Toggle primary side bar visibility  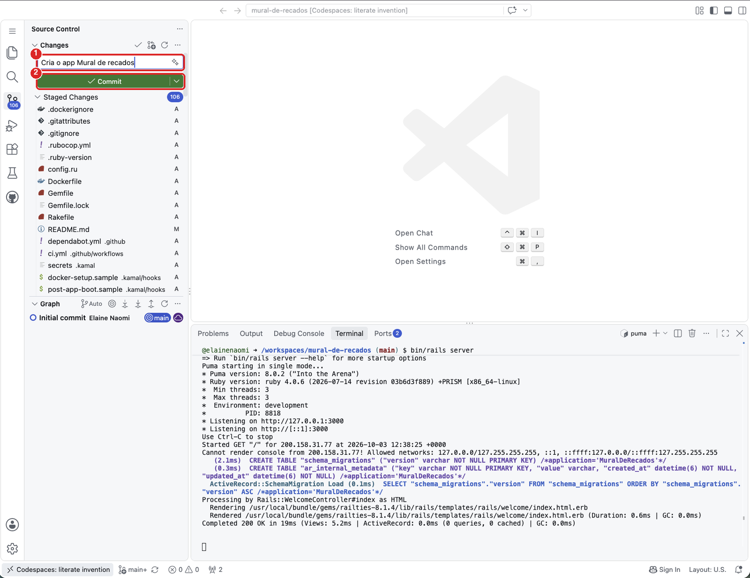pyautogui.click(x=714, y=10)
